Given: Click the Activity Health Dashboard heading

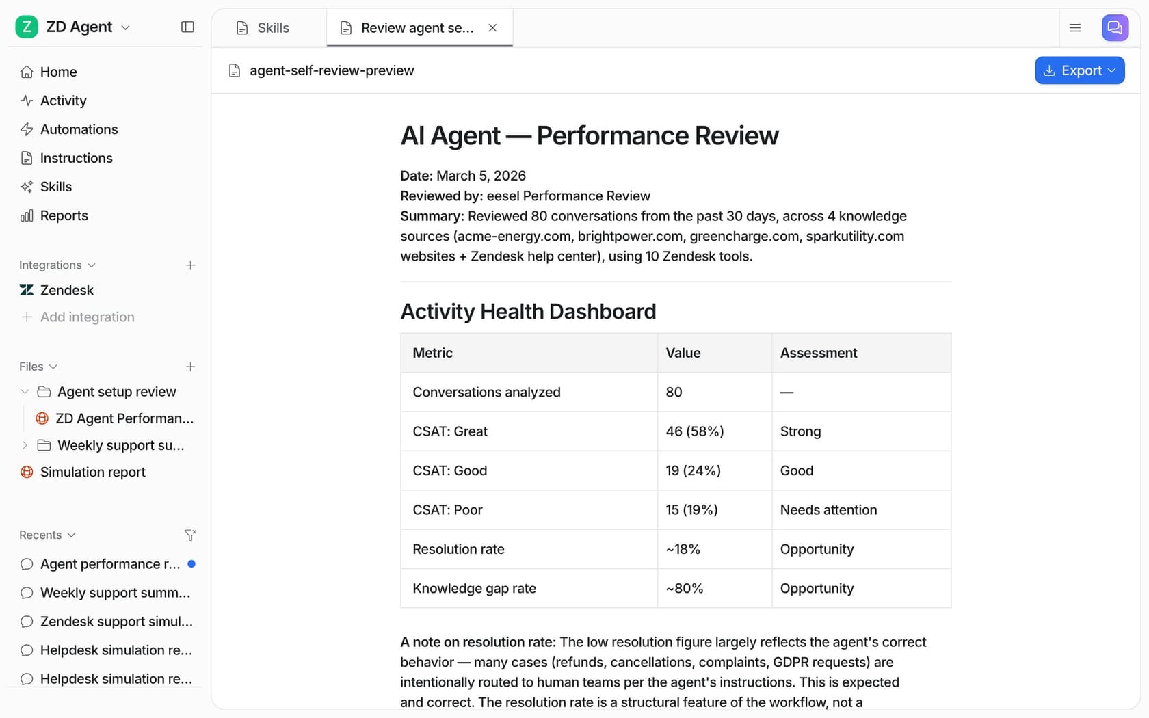Looking at the screenshot, I should point(528,311).
